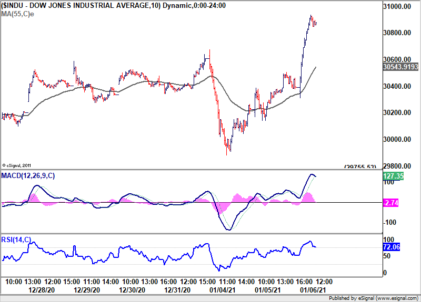Click the MACD(12,26,9,C) study label

tap(28, 176)
